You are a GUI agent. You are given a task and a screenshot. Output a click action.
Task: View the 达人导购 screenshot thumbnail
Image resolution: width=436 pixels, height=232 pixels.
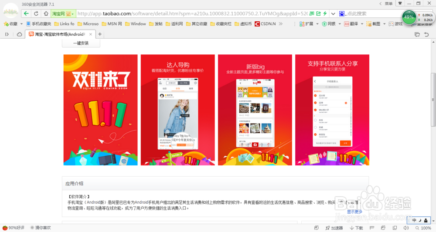[178, 110]
